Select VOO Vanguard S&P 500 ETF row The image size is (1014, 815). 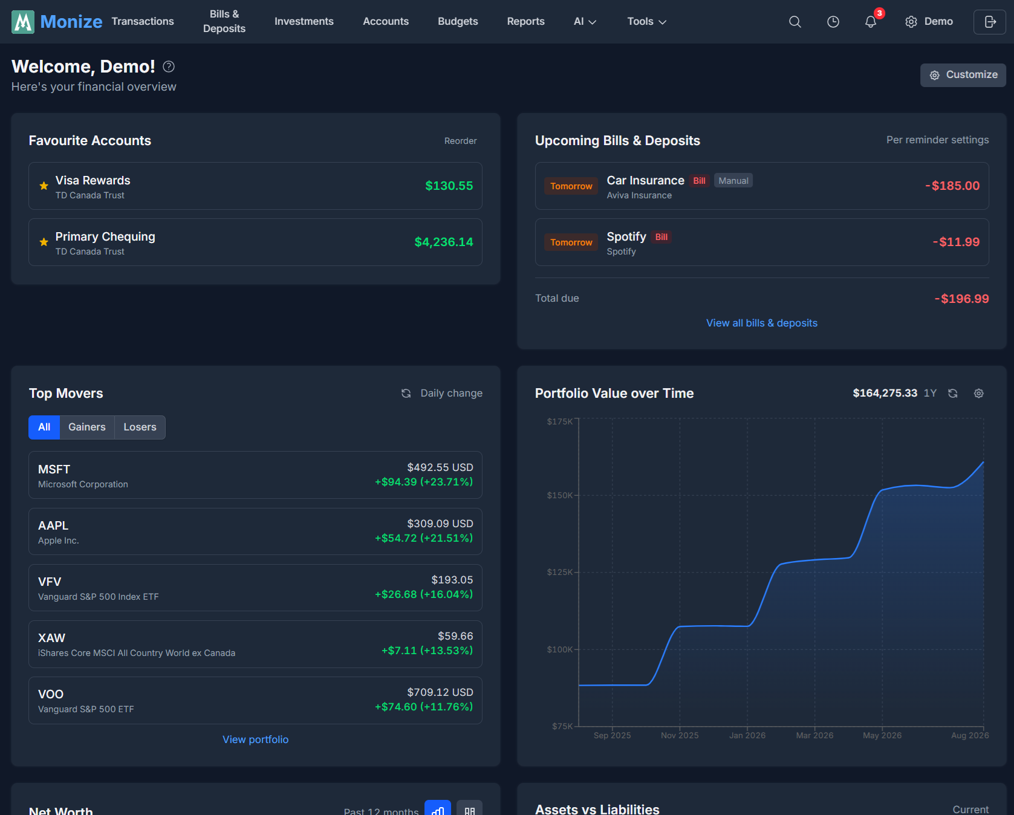click(x=255, y=700)
